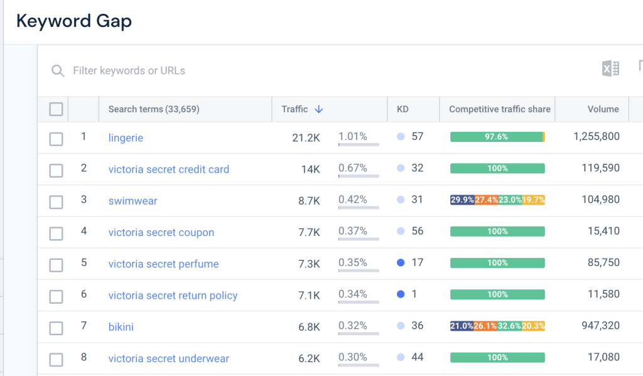The image size is (643, 376).
Task: Click the KD dot for victoria secret return policy
Action: [401, 294]
